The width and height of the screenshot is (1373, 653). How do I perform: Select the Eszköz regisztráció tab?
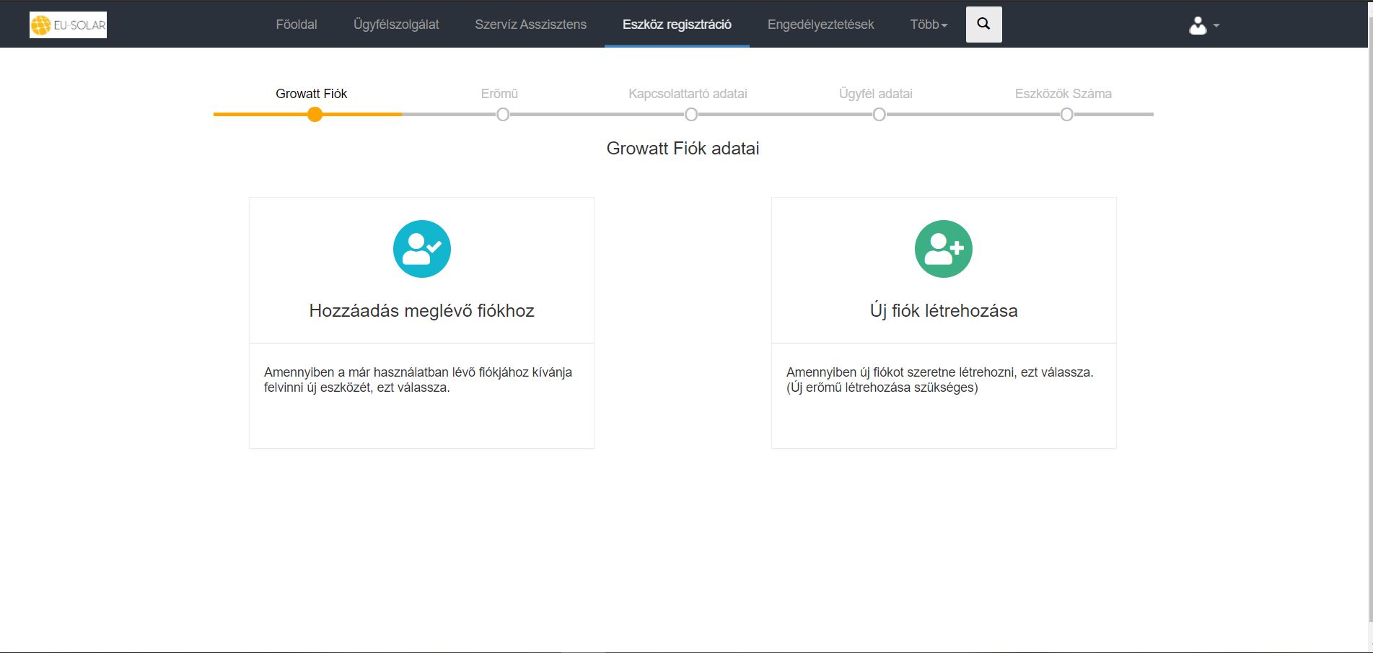pyautogui.click(x=677, y=25)
